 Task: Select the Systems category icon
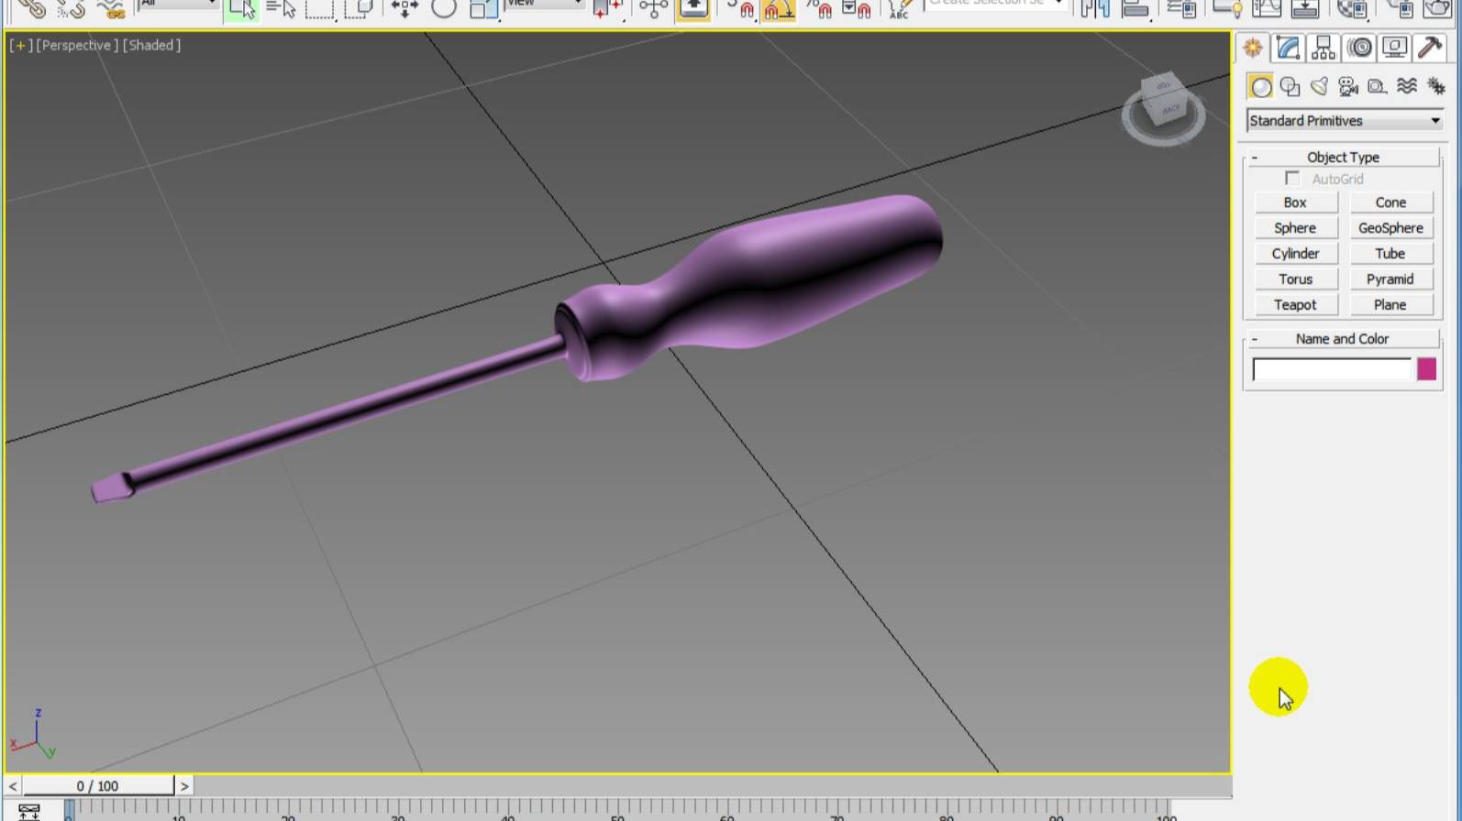(1435, 86)
